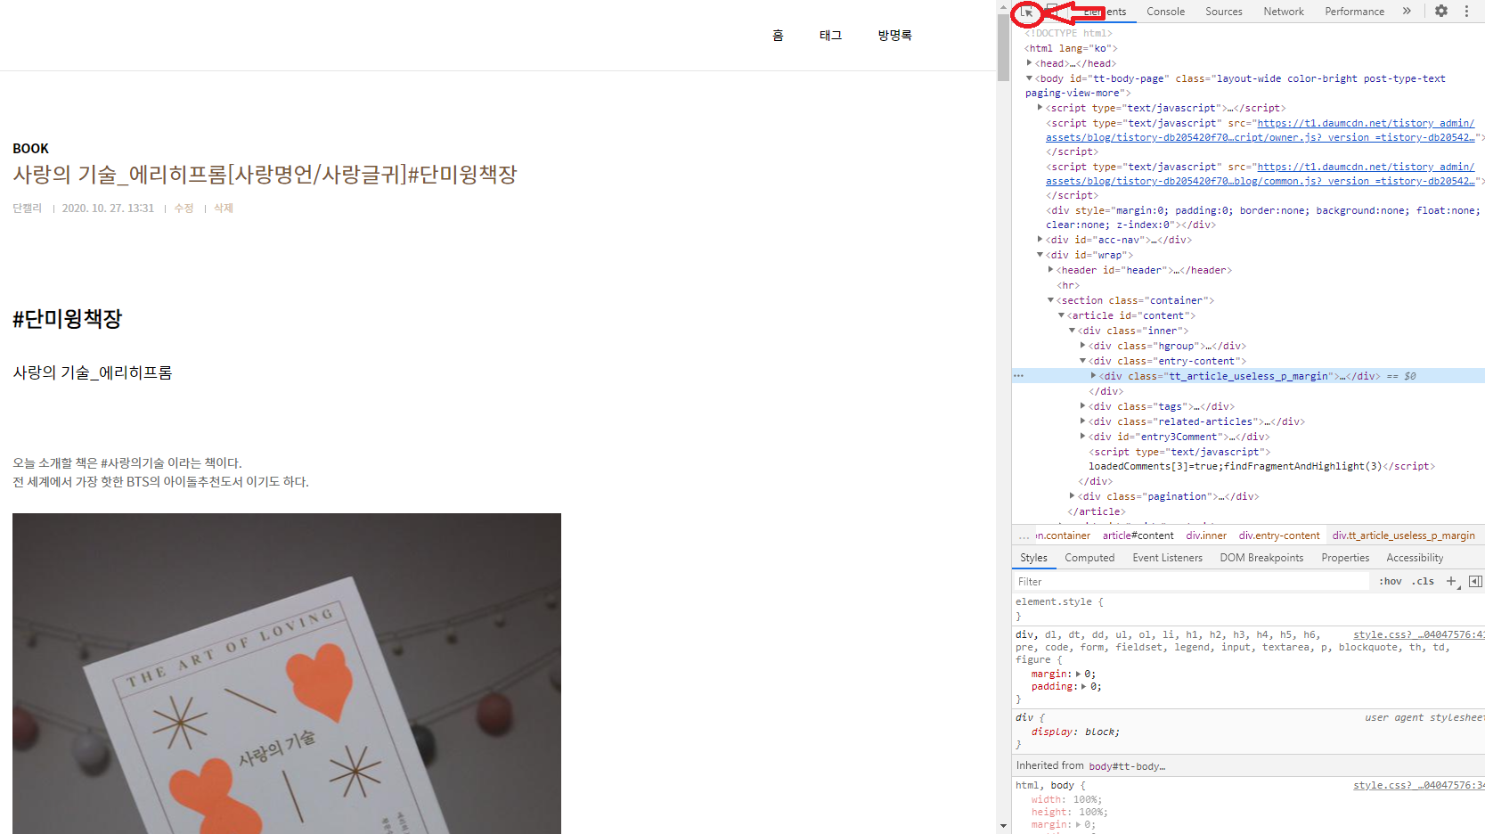
Task: Open the Accessibility pane tab
Action: [1415, 558]
